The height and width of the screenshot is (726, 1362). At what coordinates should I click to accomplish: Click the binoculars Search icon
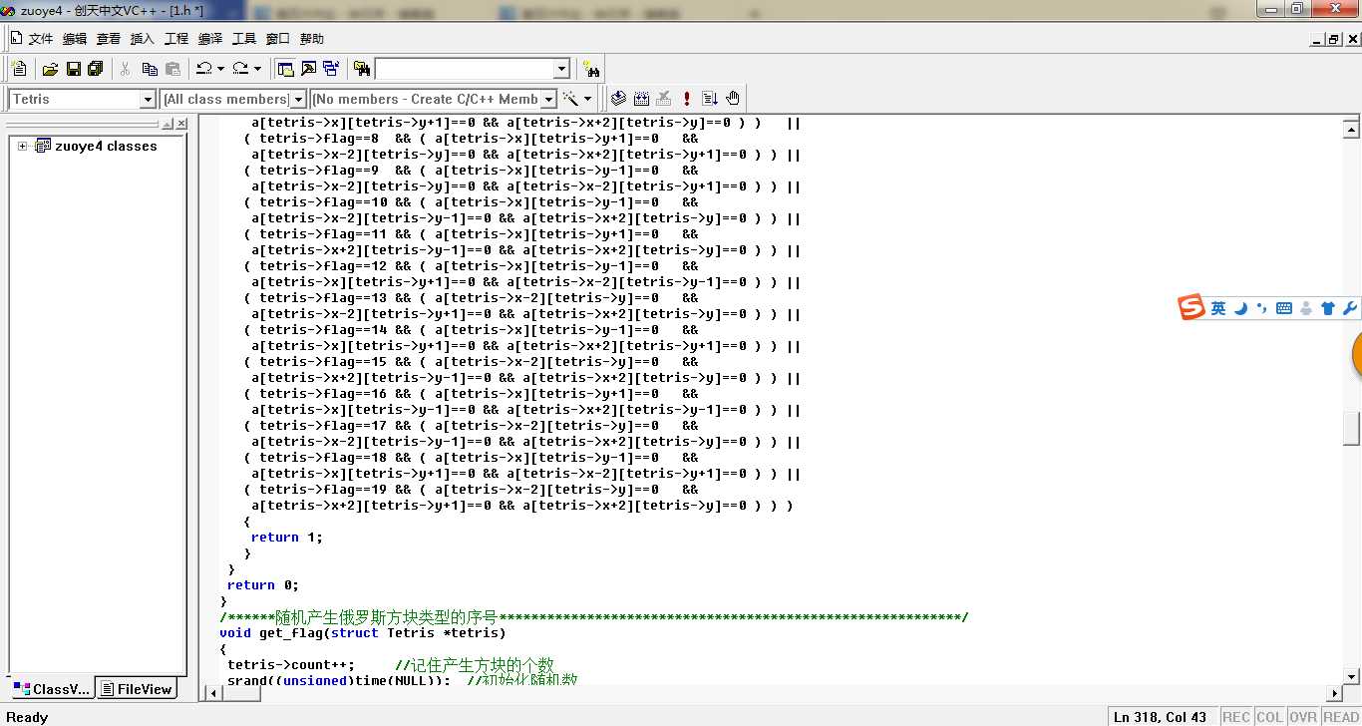592,69
